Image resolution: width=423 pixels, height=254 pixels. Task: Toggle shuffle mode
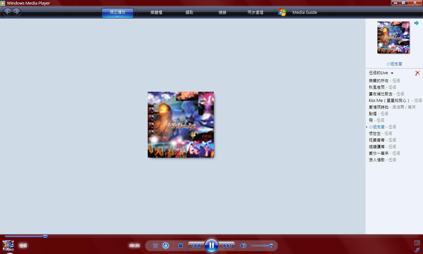point(155,245)
